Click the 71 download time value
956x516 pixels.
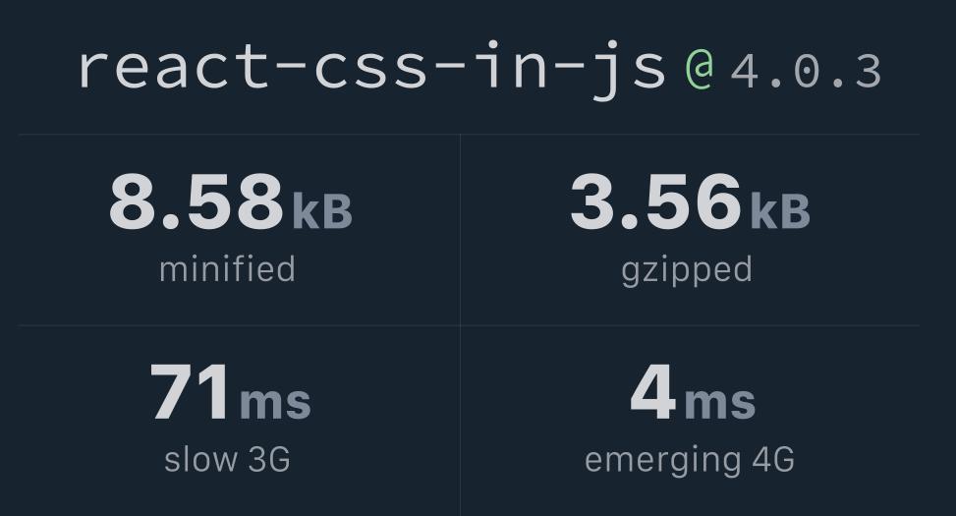click(x=191, y=393)
